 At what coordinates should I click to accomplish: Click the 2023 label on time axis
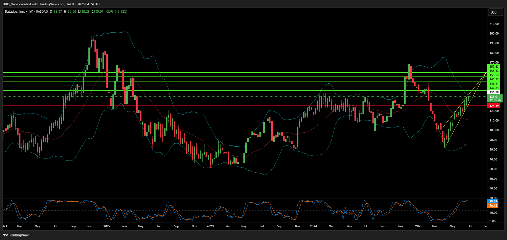pyautogui.click(x=210, y=226)
